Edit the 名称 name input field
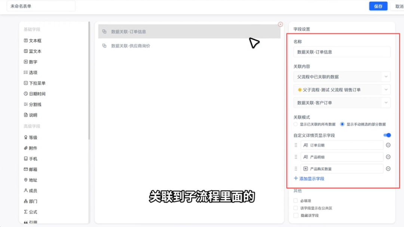404x227 pixels. pyautogui.click(x=342, y=52)
